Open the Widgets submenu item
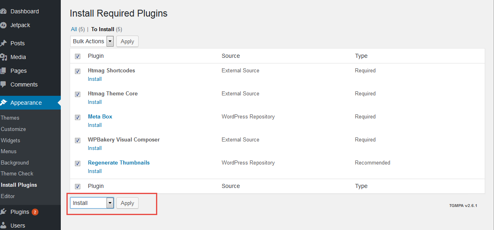The width and height of the screenshot is (494, 230). [11, 140]
